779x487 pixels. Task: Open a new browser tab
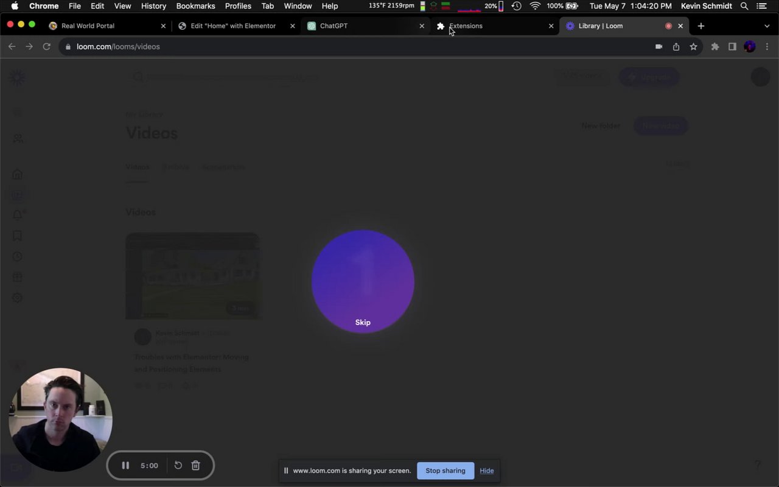coord(701,26)
